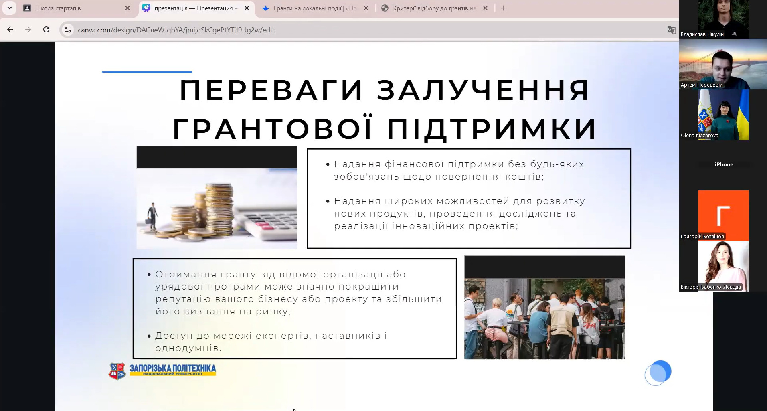Click the translate page icon

pyautogui.click(x=671, y=30)
